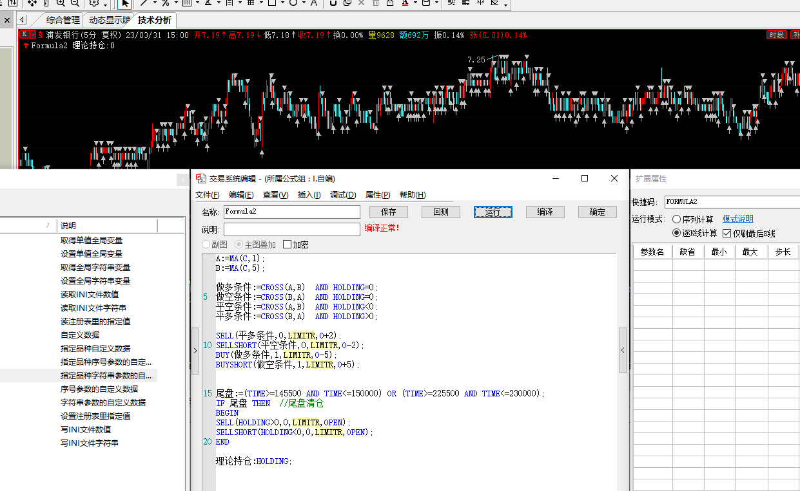
Task: Click the 编译 compile button
Action: (x=545, y=212)
